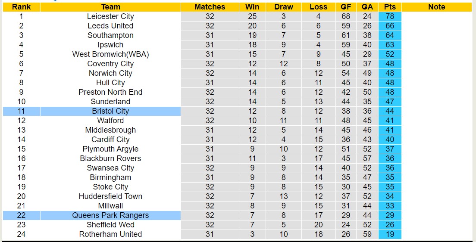Click the GA column header
The height and width of the screenshot is (242, 476).
pos(367,7)
